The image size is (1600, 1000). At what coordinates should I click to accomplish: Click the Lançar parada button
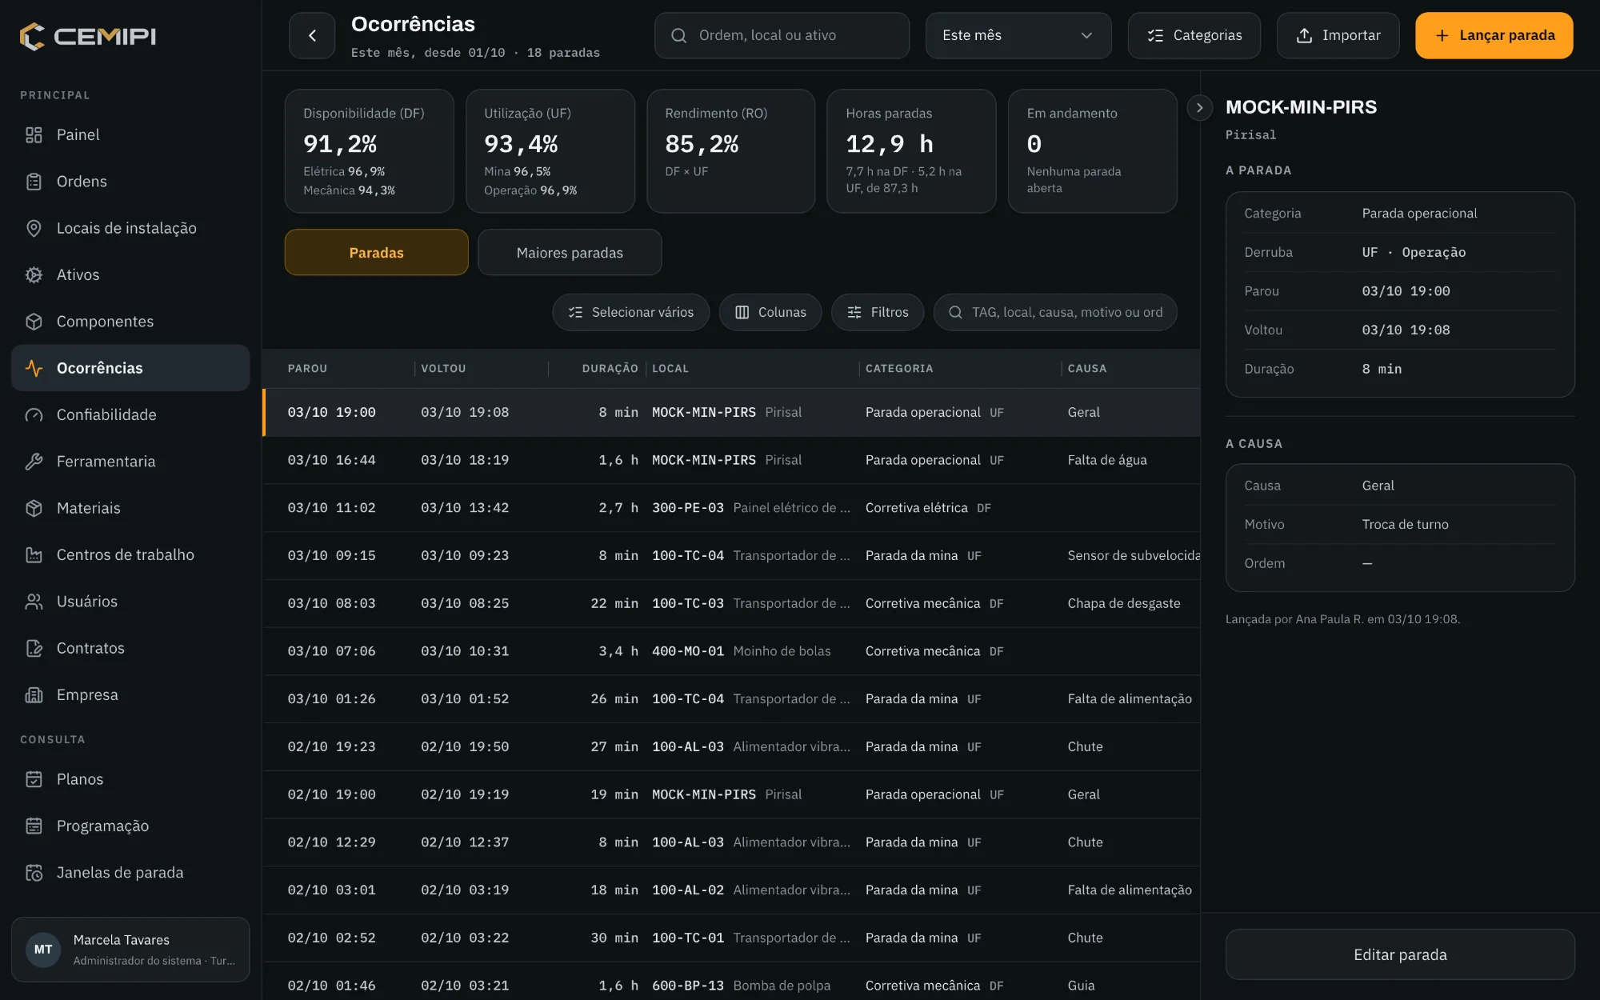click(1494, 35)
